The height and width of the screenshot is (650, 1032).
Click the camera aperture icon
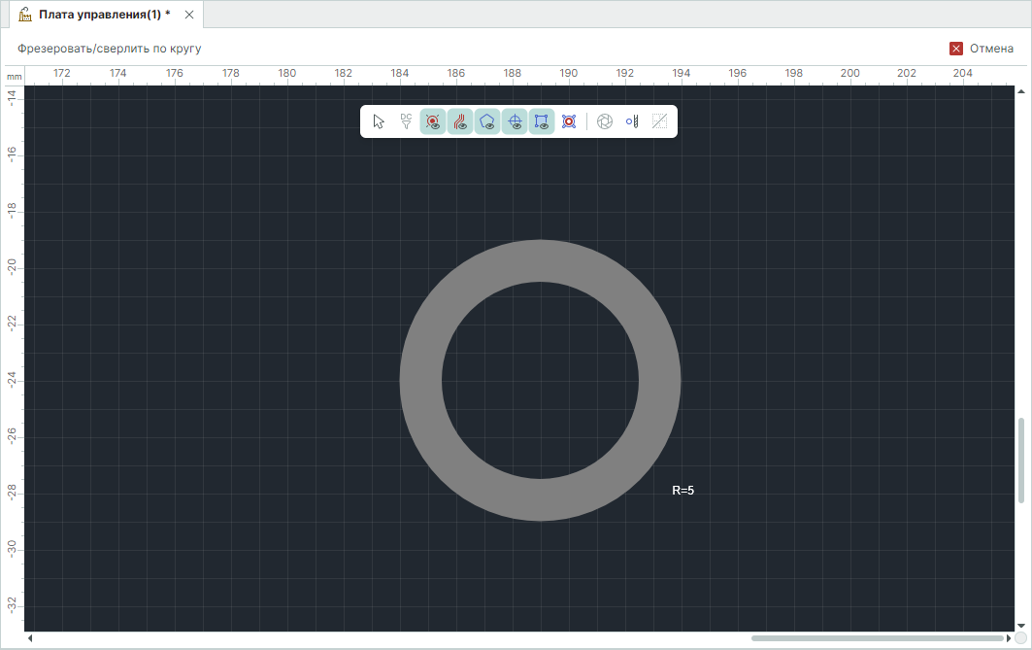(x=605, y=121)
